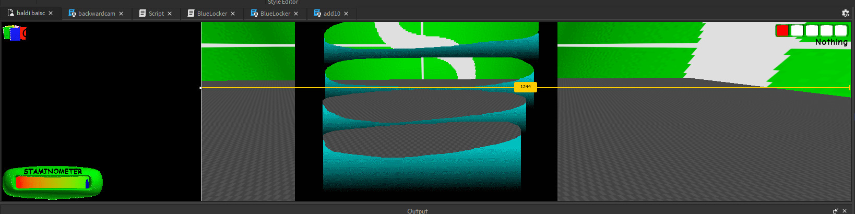Select the rightmost white inventory slot
The width and height of the screenshot is (855, 214).
click(x=840, y=30)
